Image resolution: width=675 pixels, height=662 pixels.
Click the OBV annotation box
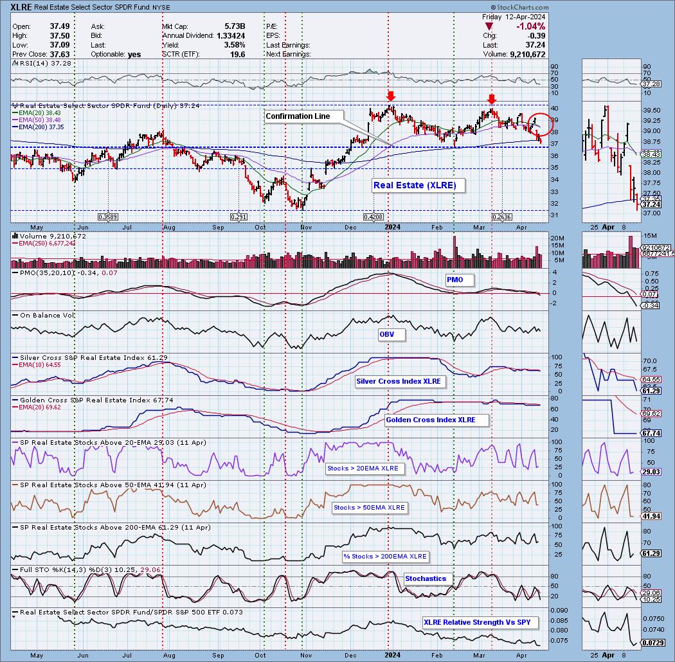[392, 334]
